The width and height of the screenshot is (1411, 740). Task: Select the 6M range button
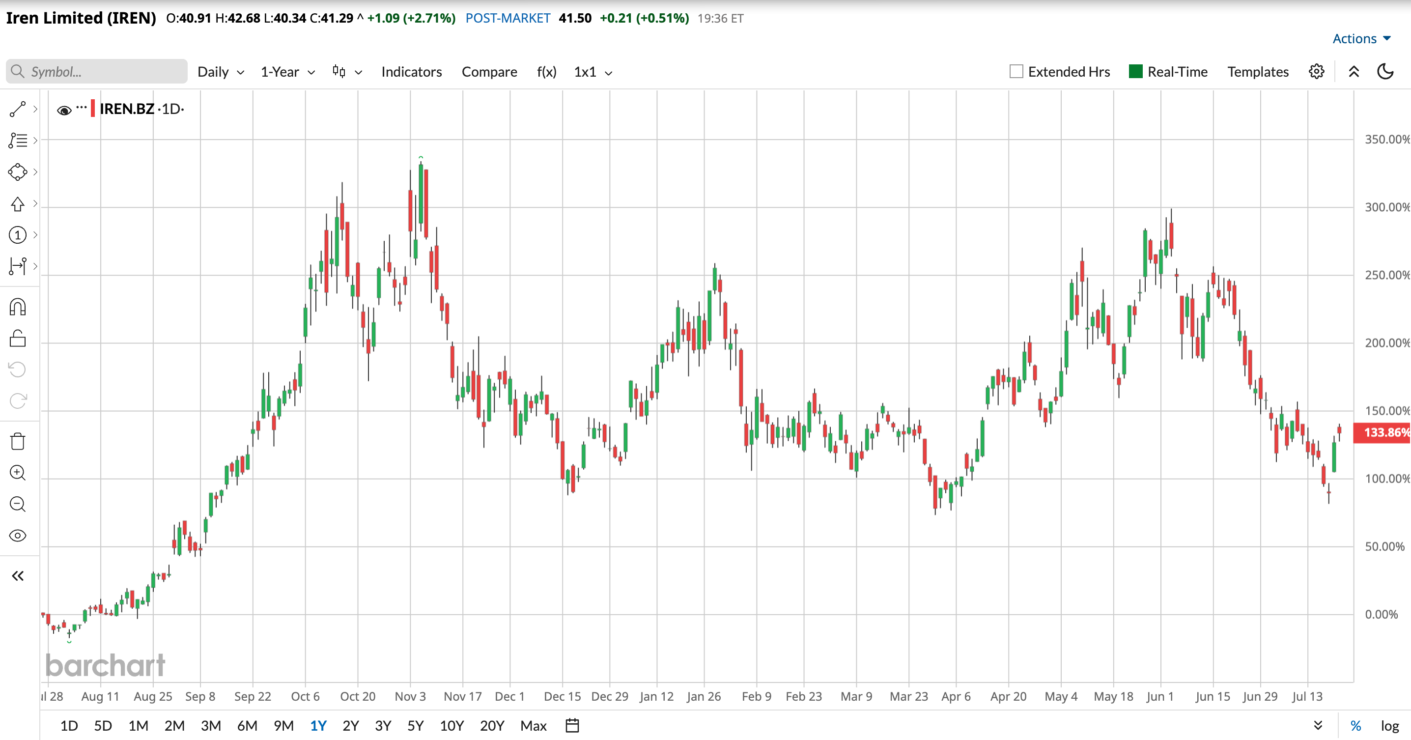(x=247, y=726)
